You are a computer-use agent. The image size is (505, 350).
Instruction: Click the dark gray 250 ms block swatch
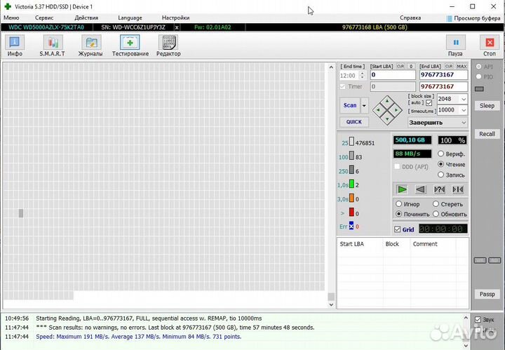point(351,170)
